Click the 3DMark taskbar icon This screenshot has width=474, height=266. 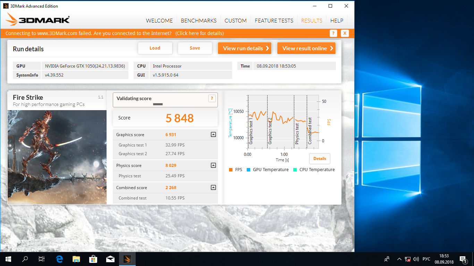(x=127, y=259)
